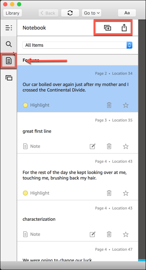The height and width of the screenshot is (270, 146).
Task: Expand the All Items filter dropdown
Action: [77, 45]
